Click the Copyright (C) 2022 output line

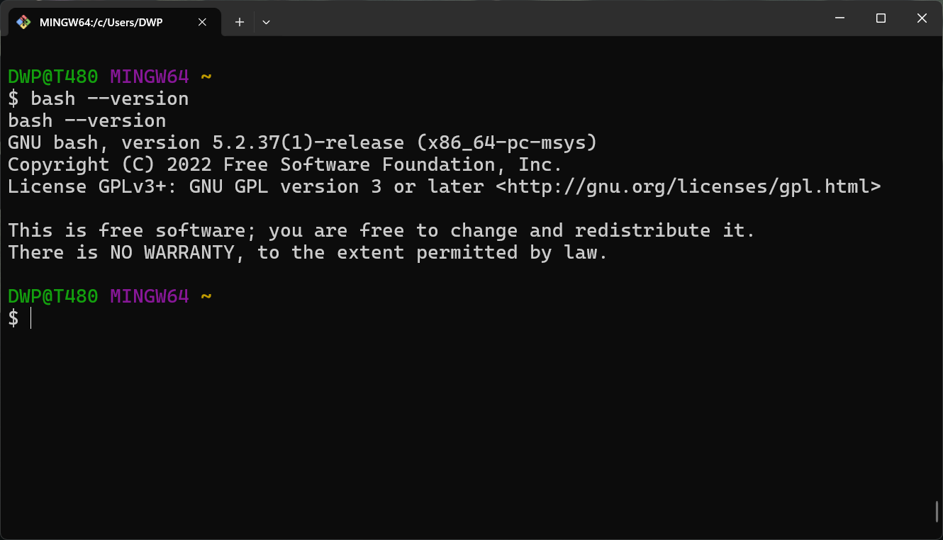286,165
